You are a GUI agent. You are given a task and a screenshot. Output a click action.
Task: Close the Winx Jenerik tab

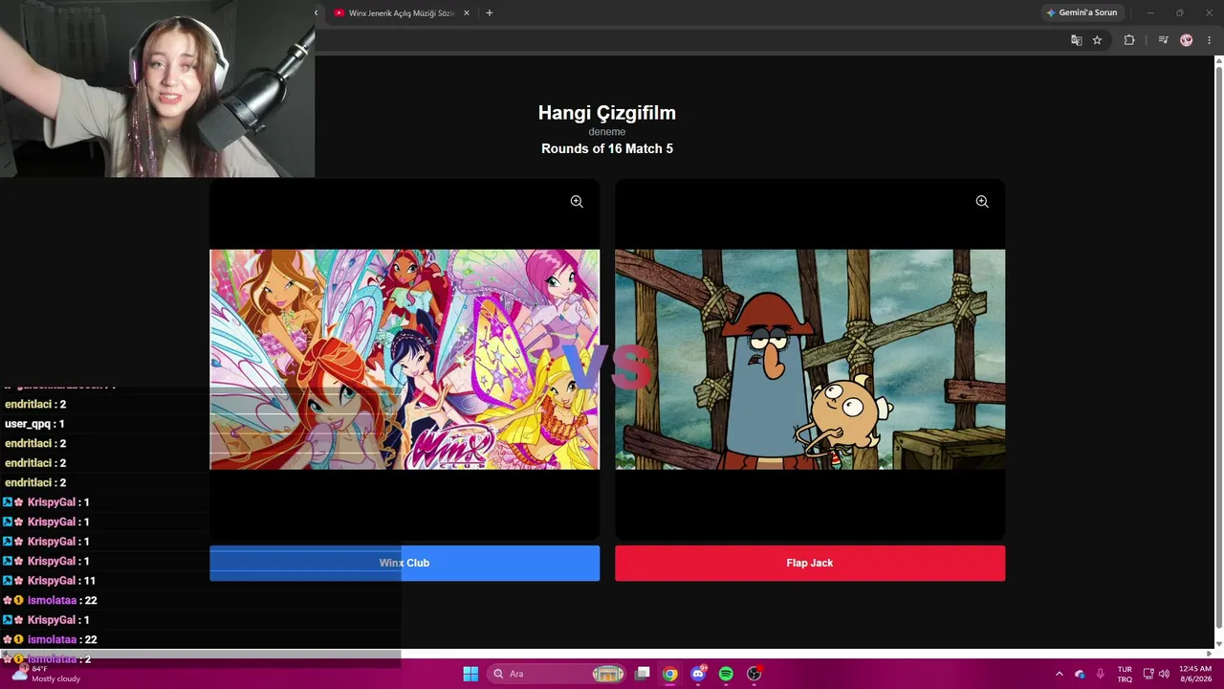coord(466,13)
